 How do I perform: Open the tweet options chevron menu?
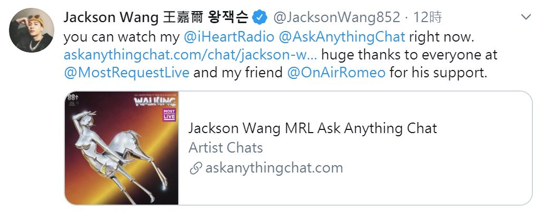click(526, 17)
